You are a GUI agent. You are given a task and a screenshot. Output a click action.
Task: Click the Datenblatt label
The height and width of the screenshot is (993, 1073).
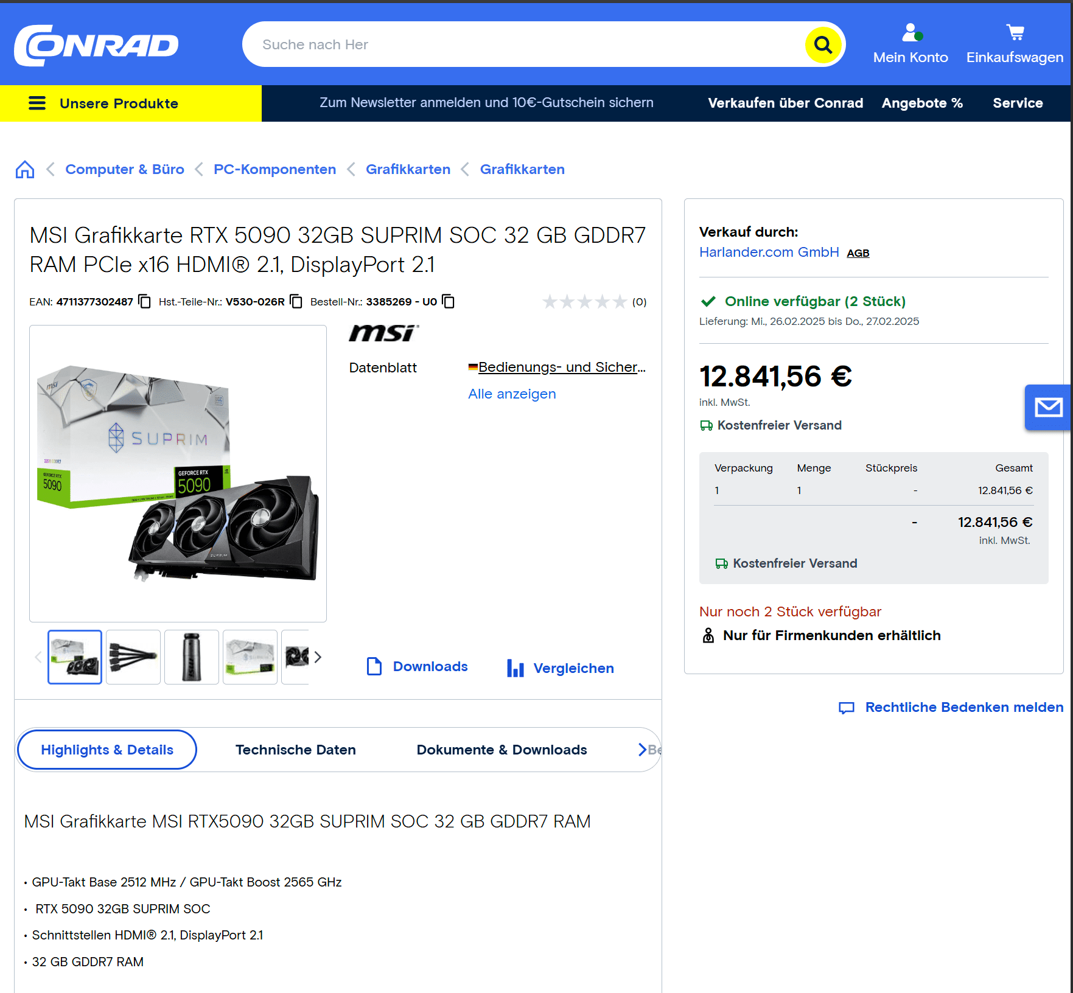tap(383, 368)
